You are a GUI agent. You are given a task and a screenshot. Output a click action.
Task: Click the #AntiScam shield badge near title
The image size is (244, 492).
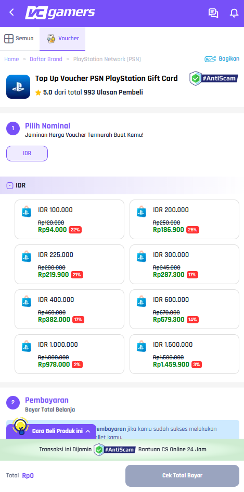point(214,78)
